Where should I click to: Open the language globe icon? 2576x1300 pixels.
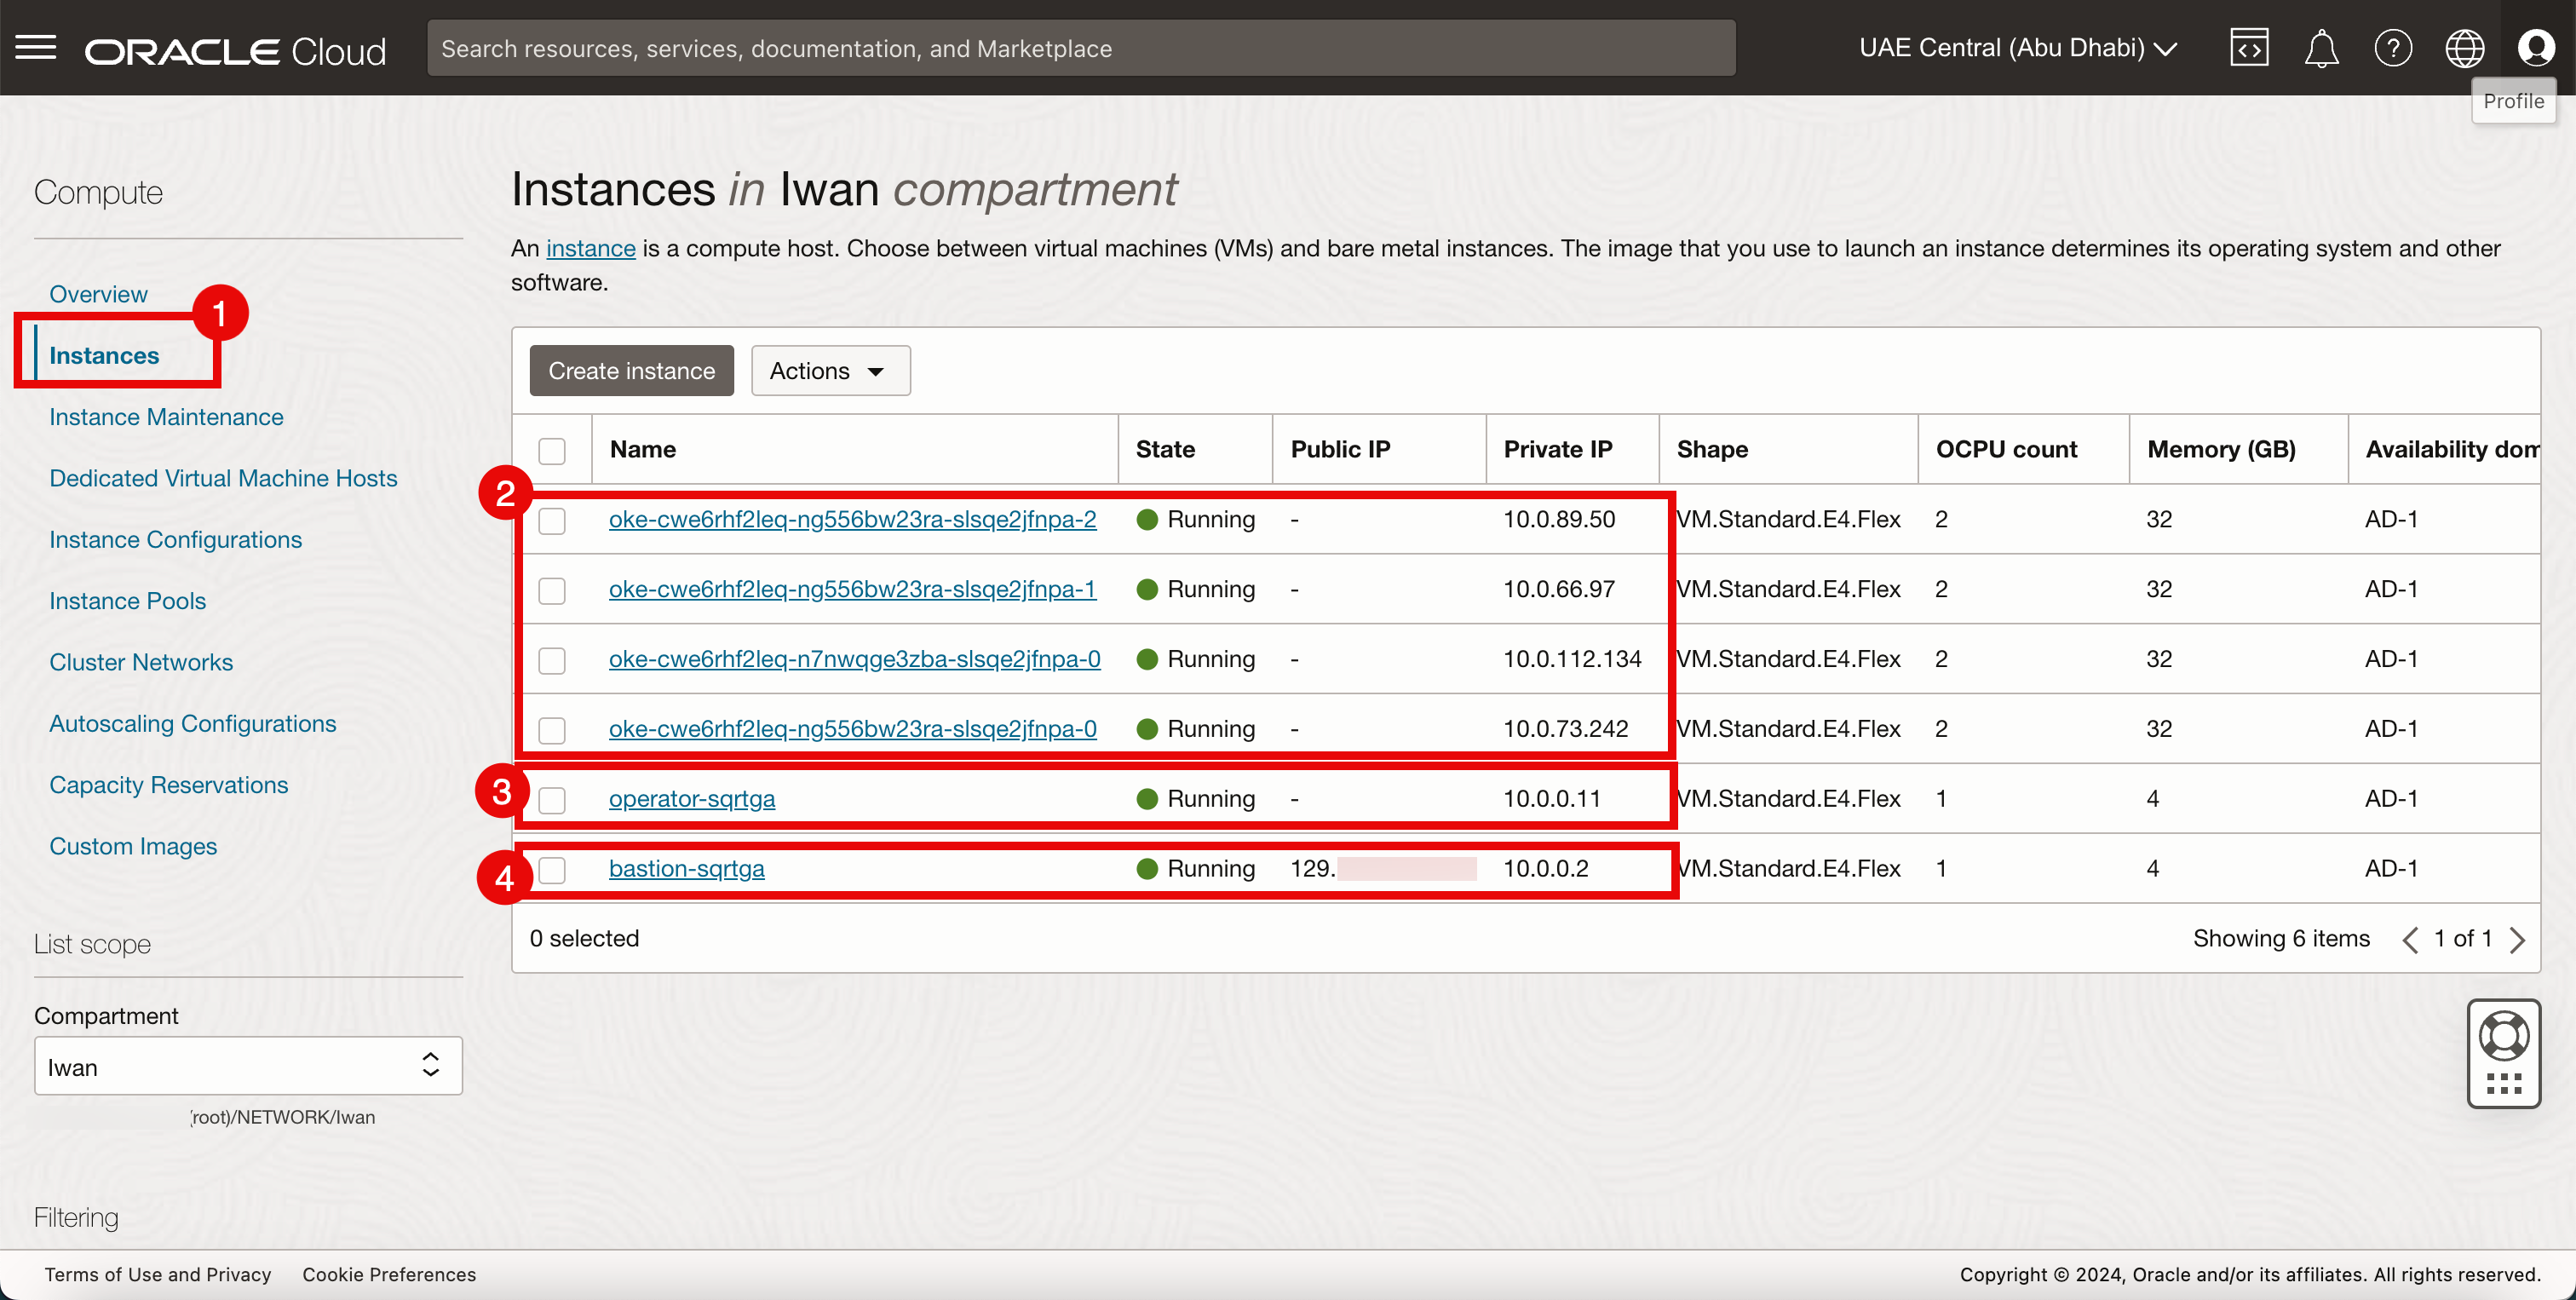(x=2464, y=47)
